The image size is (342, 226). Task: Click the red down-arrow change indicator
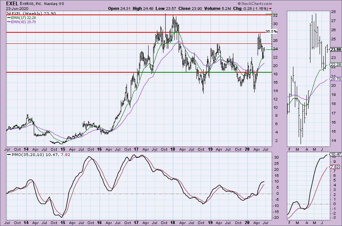[x=271, y=9]
